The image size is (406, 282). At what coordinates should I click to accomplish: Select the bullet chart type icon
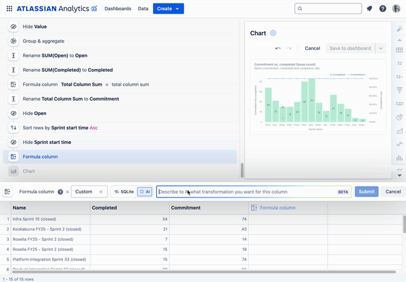coord(399,103)
